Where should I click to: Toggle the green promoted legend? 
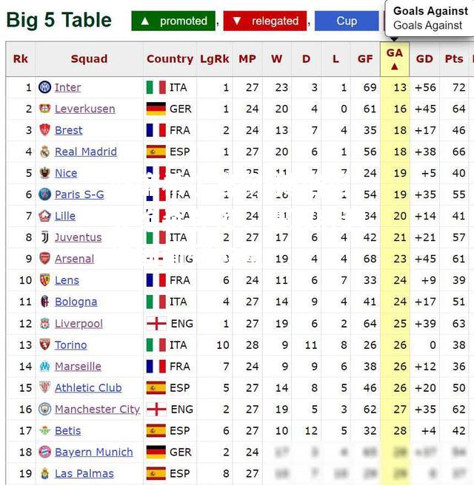click(x=173, y=21)
